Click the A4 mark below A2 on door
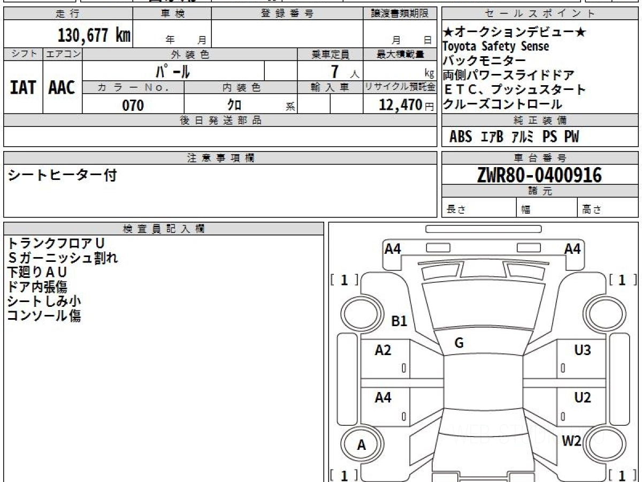This screenshot has height=482, width=642. coord(383,398)
